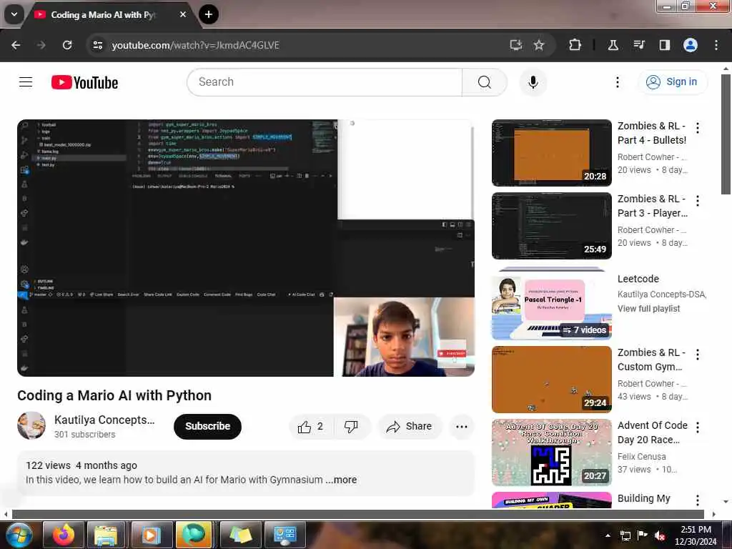
Task: Click the 122 views text
Action: point(48,465)
